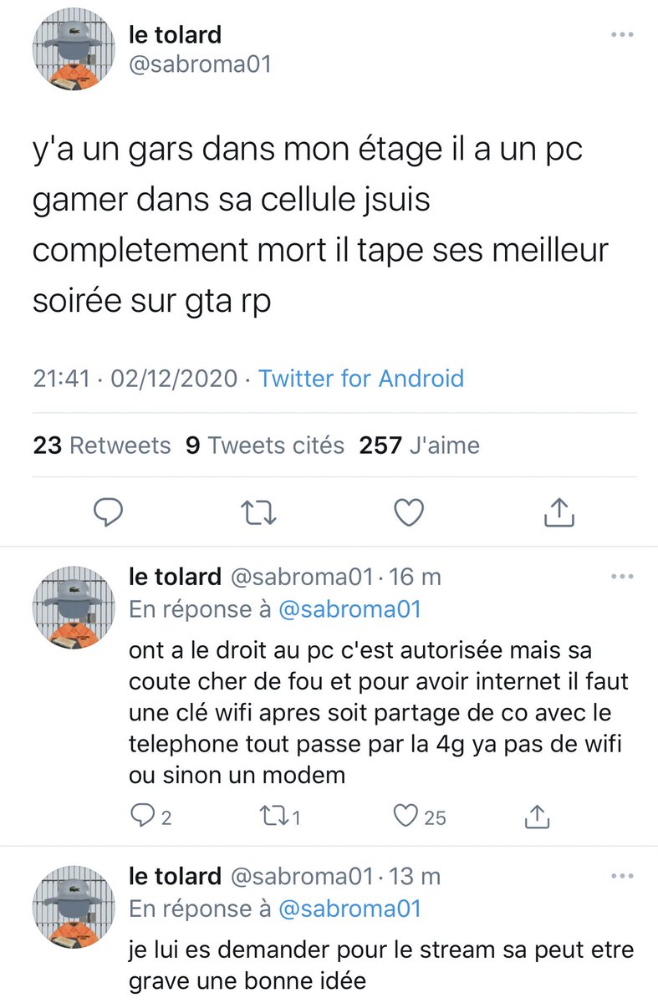Like the reply with 25 likes

point(420,817)
